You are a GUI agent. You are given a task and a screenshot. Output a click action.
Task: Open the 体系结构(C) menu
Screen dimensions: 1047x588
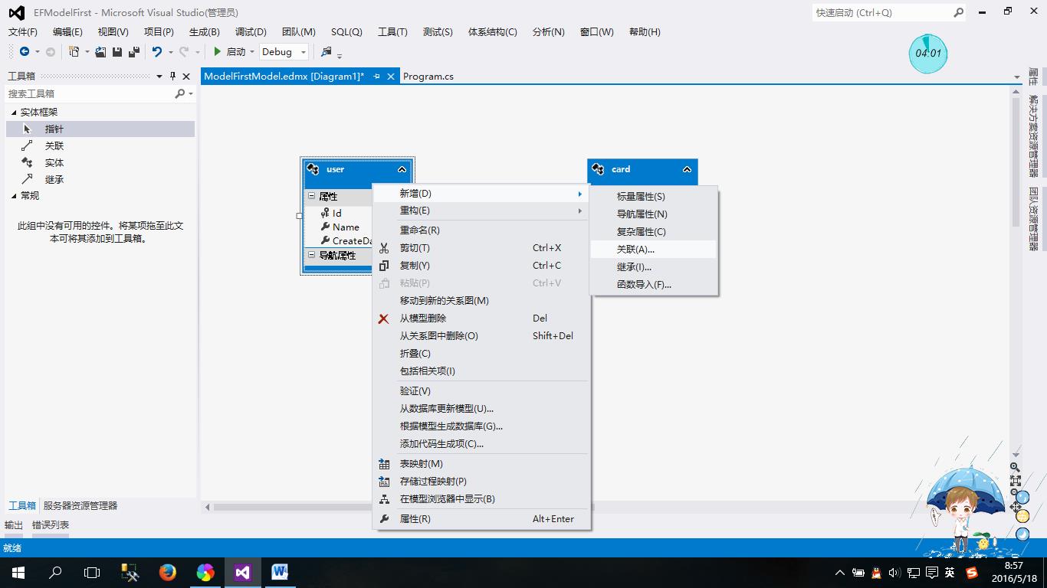[x=493, y=31]
